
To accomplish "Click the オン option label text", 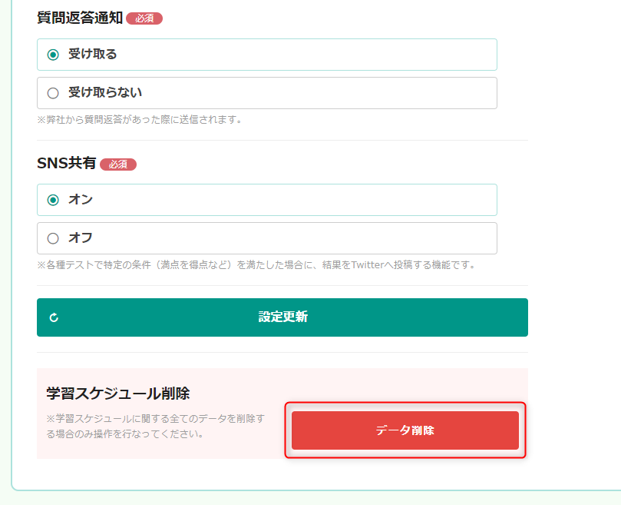I will [x=81, y=200].
